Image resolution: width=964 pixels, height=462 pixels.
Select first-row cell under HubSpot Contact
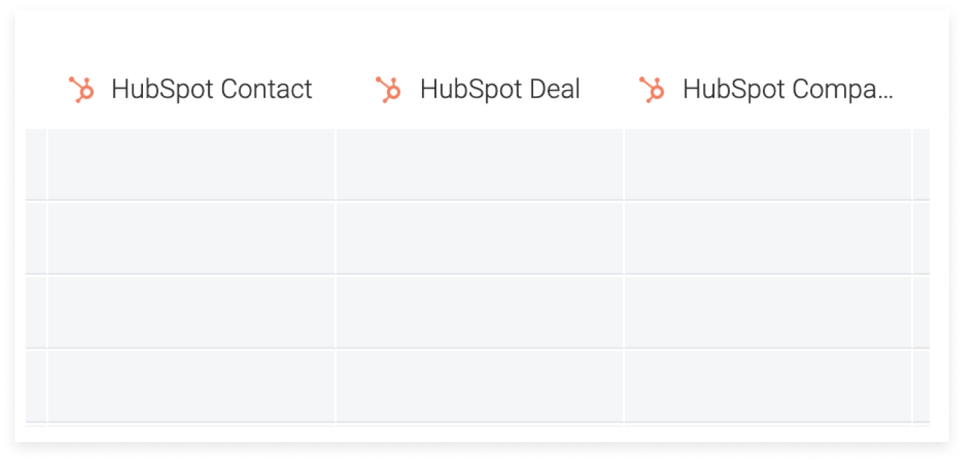[x=192, y=165]
